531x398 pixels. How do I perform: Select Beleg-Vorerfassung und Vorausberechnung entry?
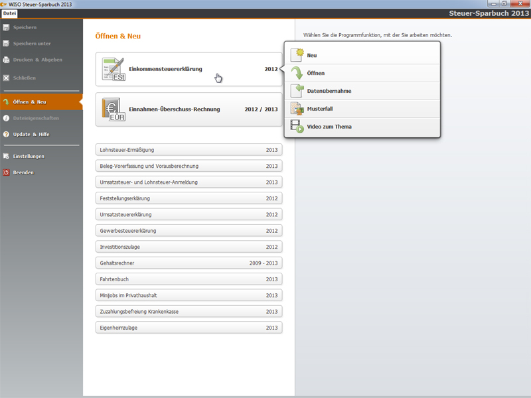(x=189, y=166)
